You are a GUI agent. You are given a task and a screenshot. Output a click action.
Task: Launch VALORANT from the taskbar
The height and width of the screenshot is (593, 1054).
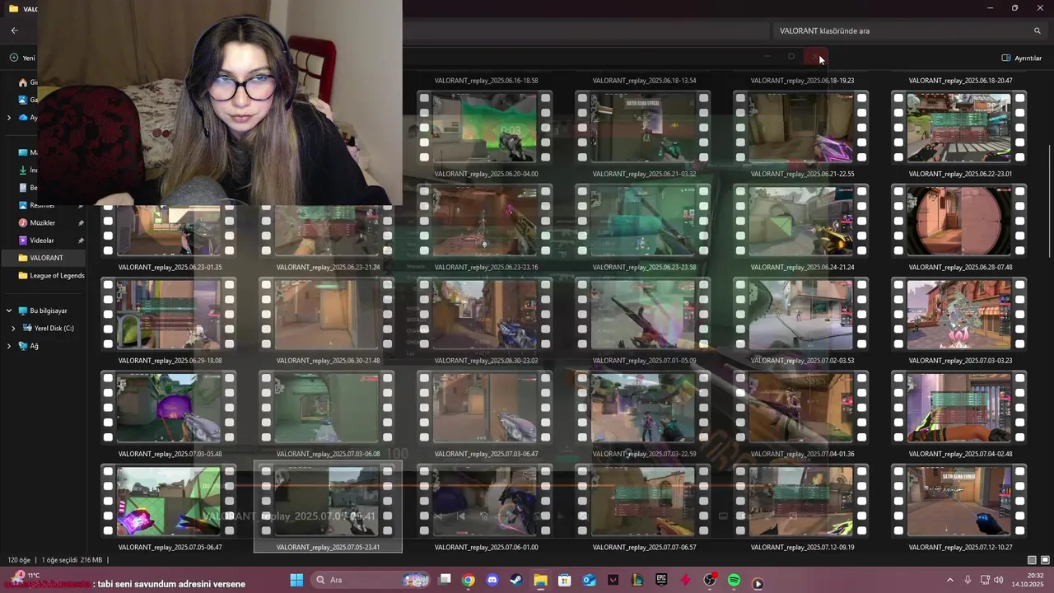613,580
